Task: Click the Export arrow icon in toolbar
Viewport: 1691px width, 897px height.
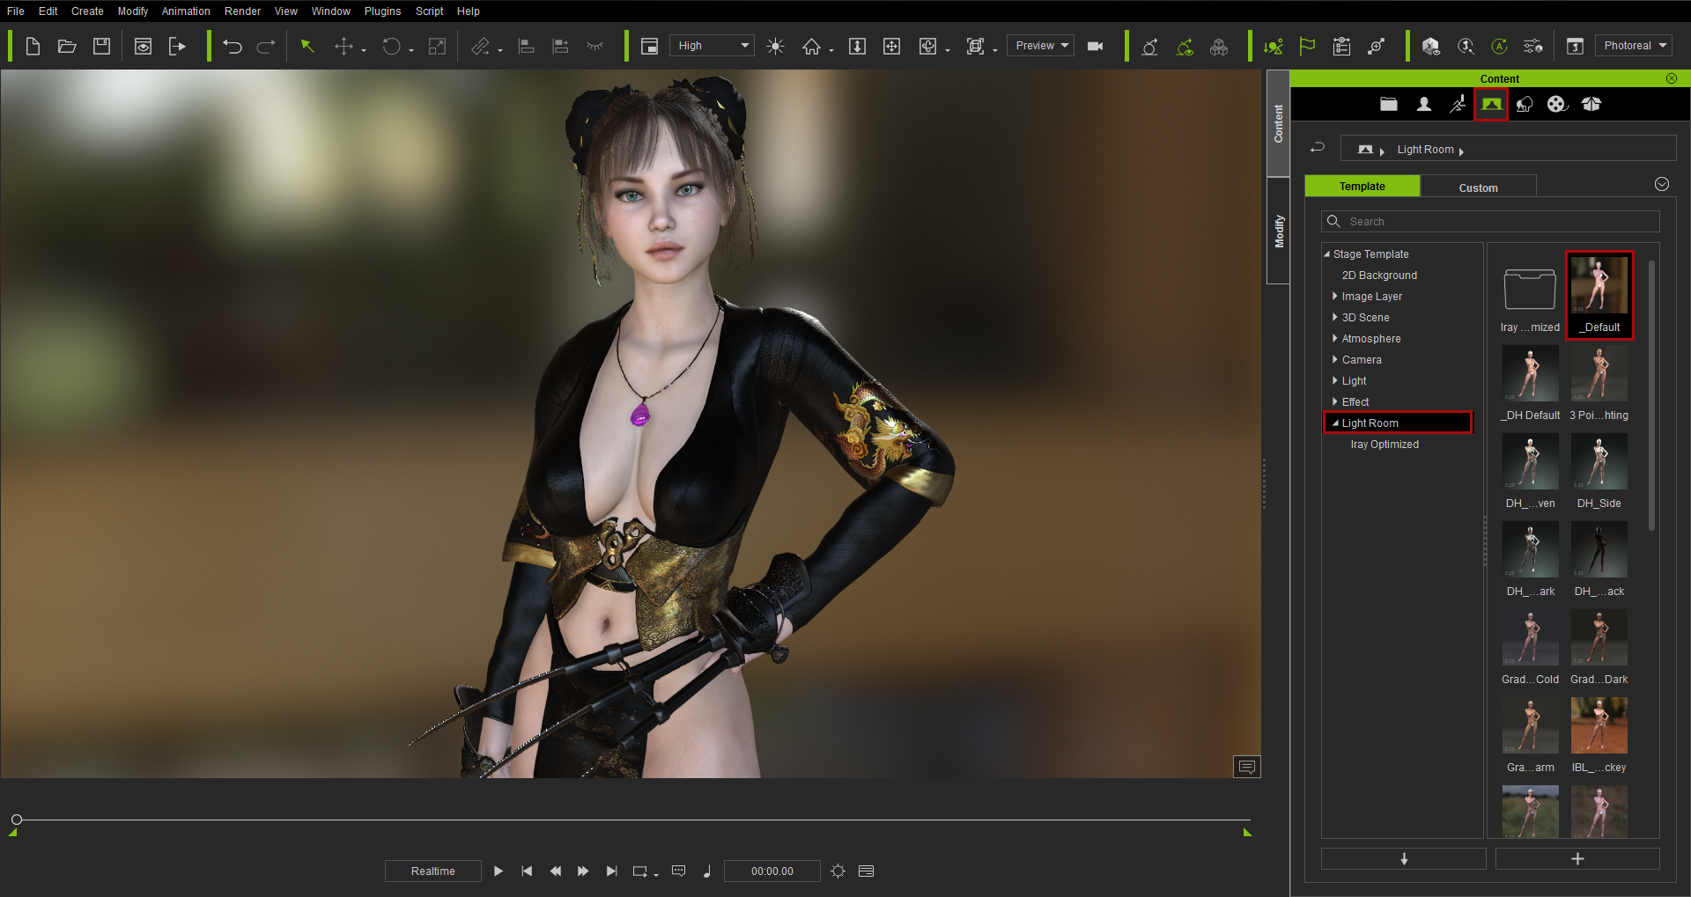Action: click(177, 46)
